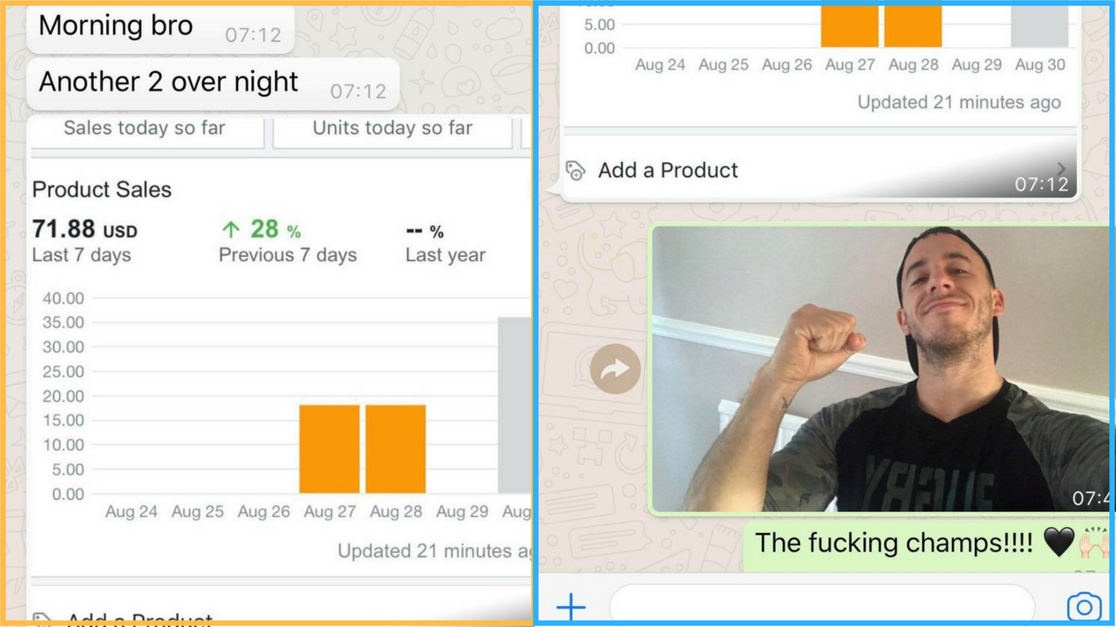This screenshot has width=1116, height=627.
Task: Click the tag icon beside Add a Product
Action: click(x=575, y=171)
